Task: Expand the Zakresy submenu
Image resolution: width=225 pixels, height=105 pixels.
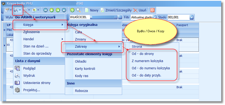Action: tap(93, 47)
